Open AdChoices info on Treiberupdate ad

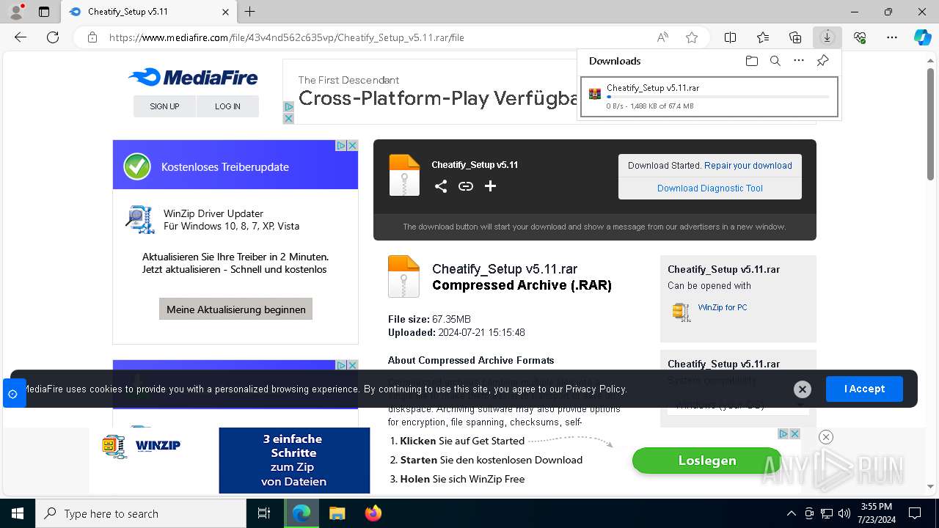[x=341, y=146]
